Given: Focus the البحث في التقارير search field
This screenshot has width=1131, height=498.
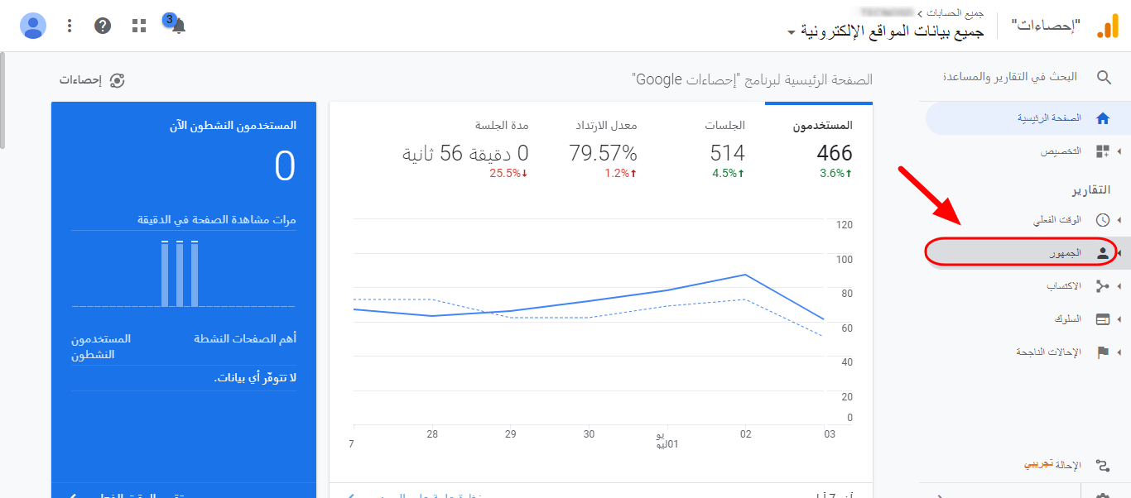Looking at the screenshot, I should point(1009,77).
